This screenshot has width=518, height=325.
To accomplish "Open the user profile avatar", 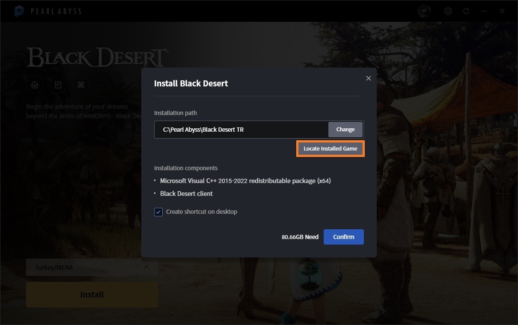I will tap(424, 11).
